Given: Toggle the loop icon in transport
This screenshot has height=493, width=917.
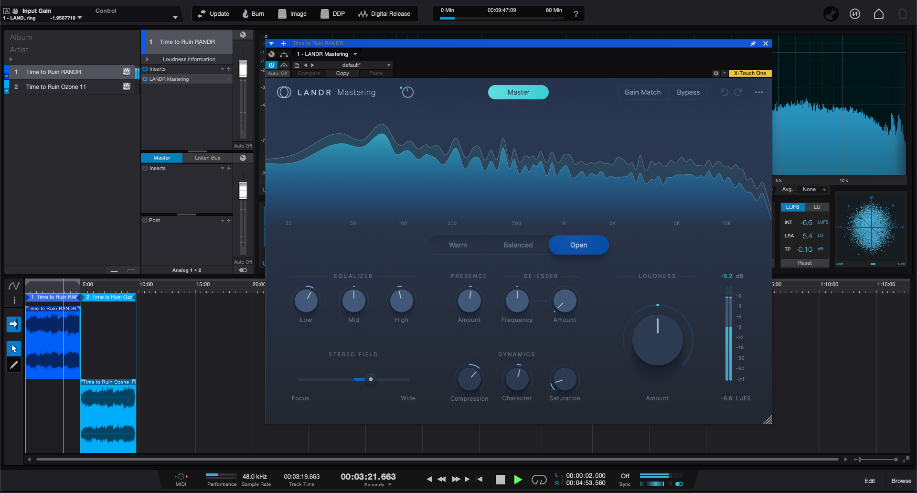Looking at the screenshot, I should tap(539, 479).
